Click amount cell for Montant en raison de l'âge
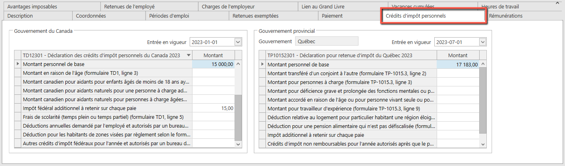This screenshot has width=565, height=166. coord(213,73)
